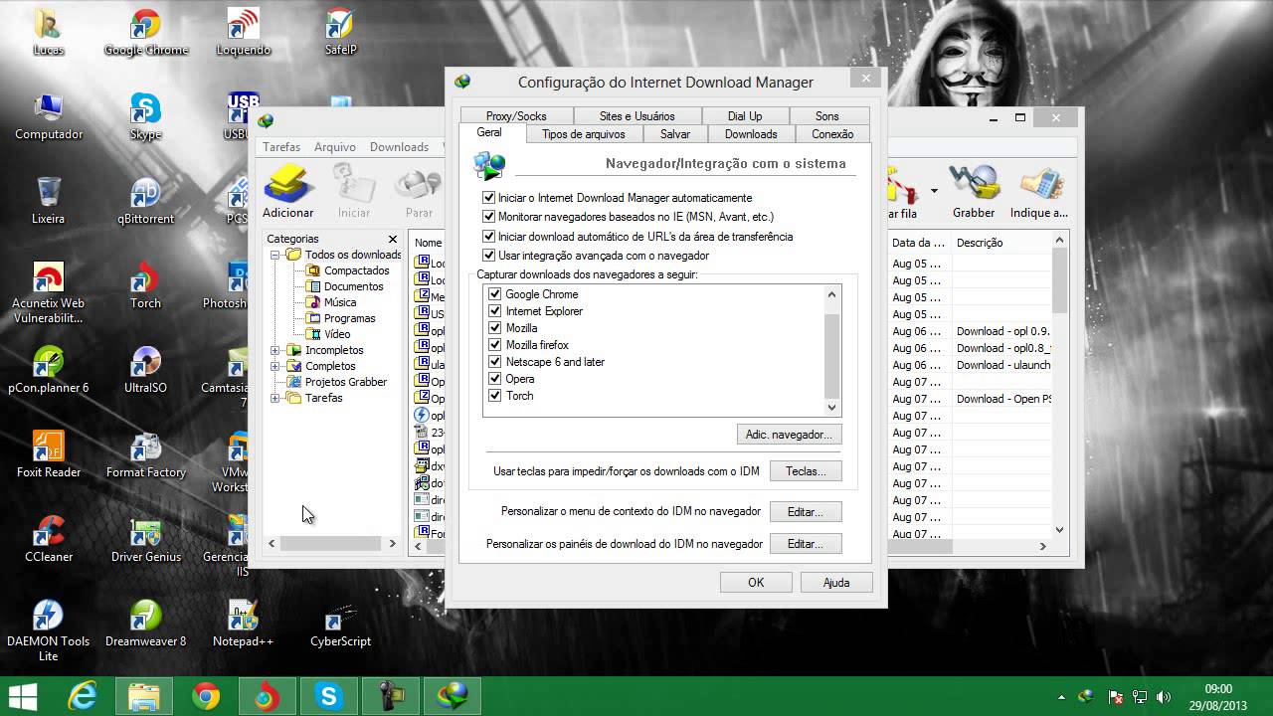The height and width of the screenshot is (716, 1273).
Task: Select the pCon.planner 6 desktop icon
Action: tap(49, 371)
